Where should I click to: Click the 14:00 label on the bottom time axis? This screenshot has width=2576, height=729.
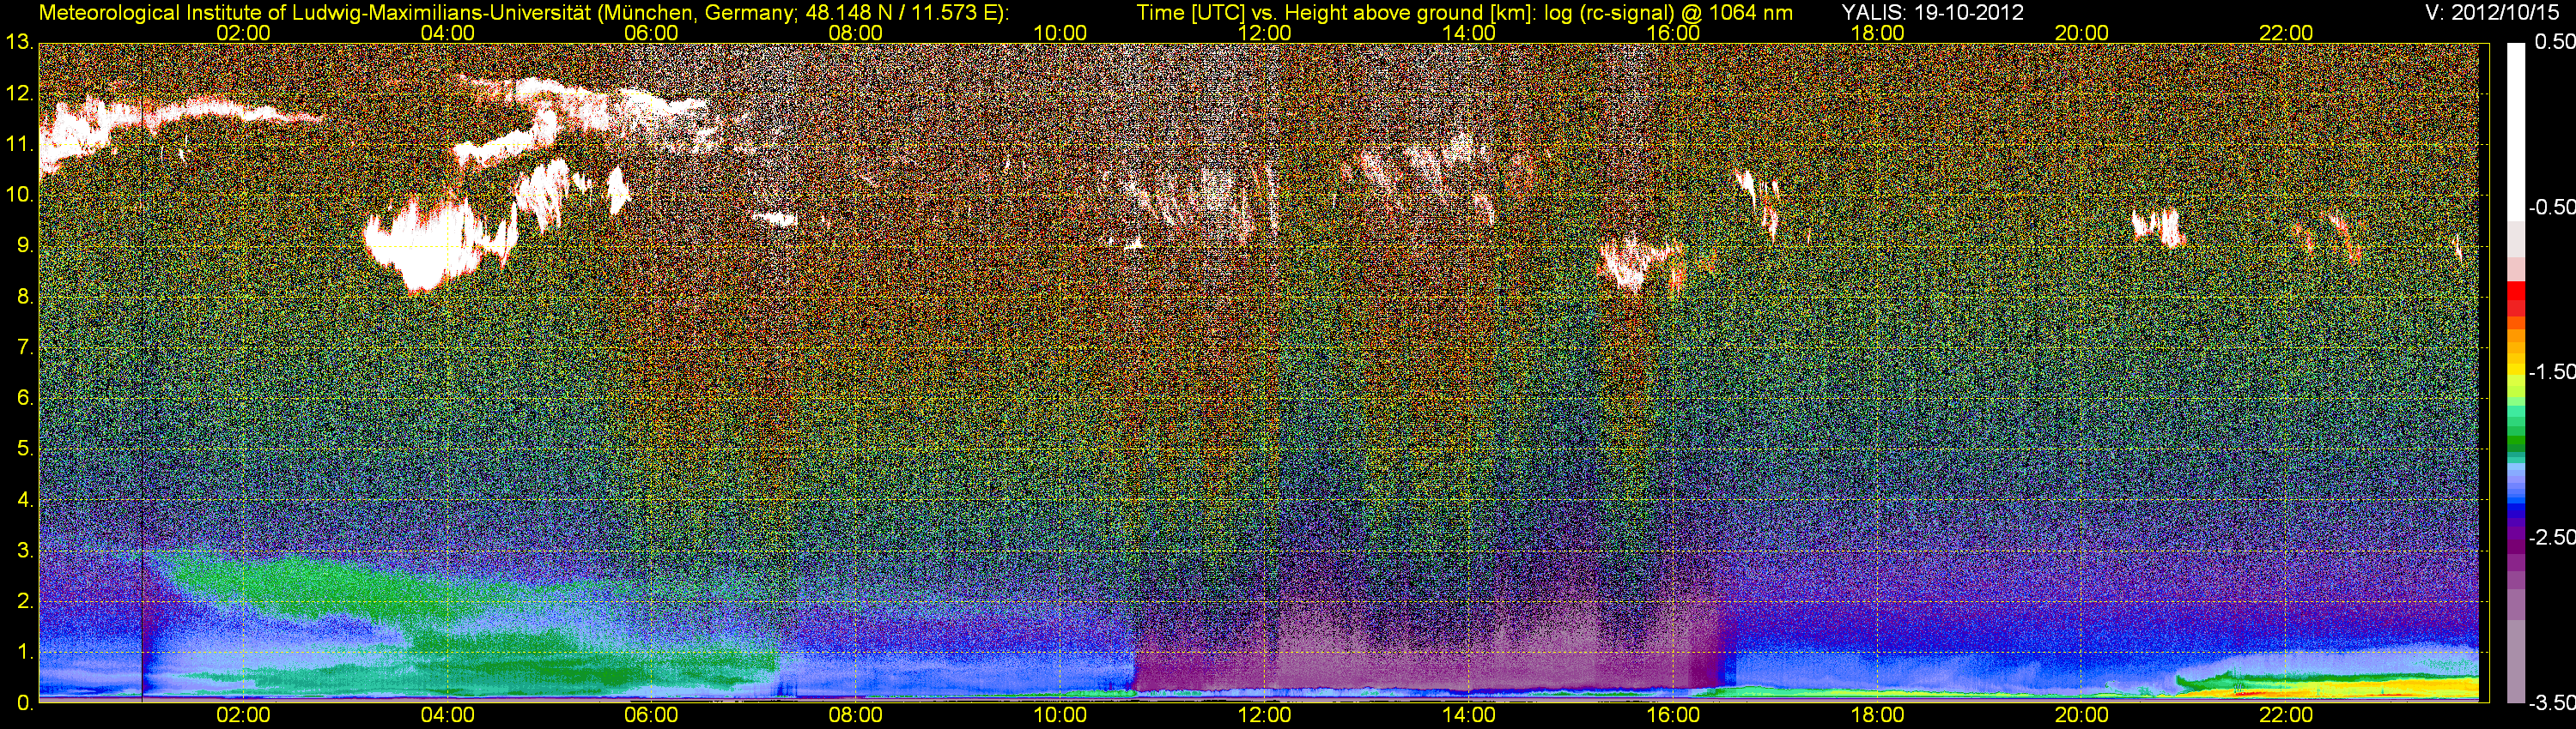tap(1469, 715)
